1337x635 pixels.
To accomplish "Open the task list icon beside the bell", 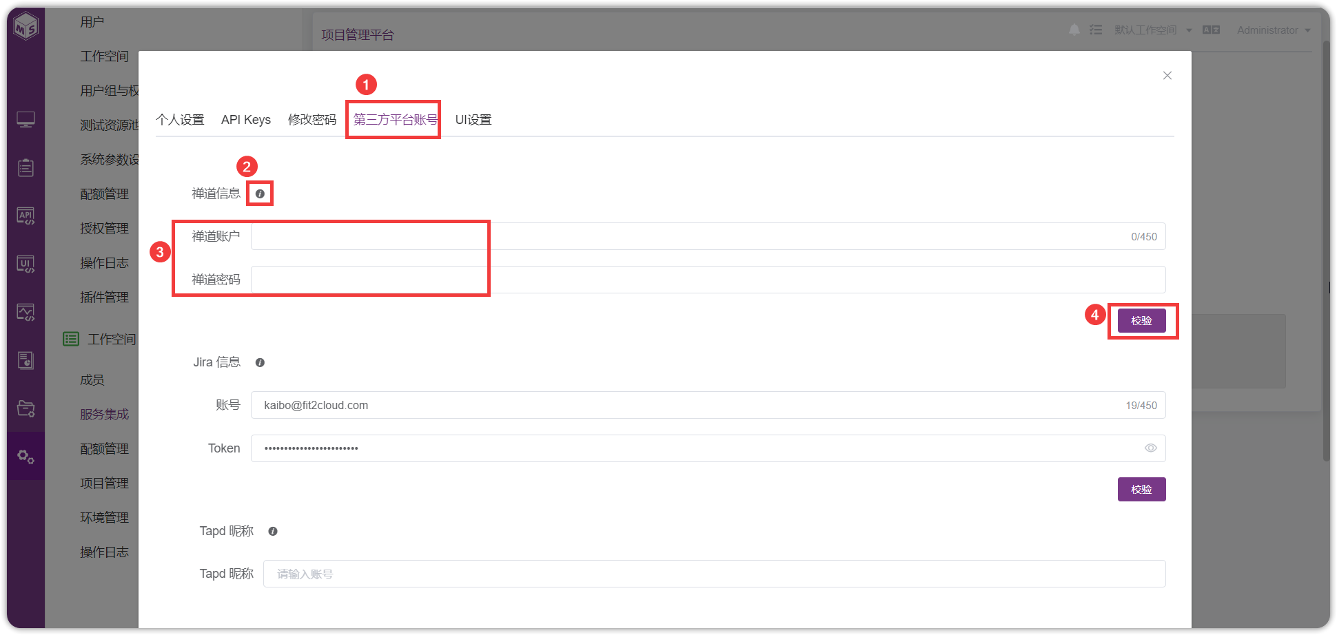I will click(x=1096, y=30).
